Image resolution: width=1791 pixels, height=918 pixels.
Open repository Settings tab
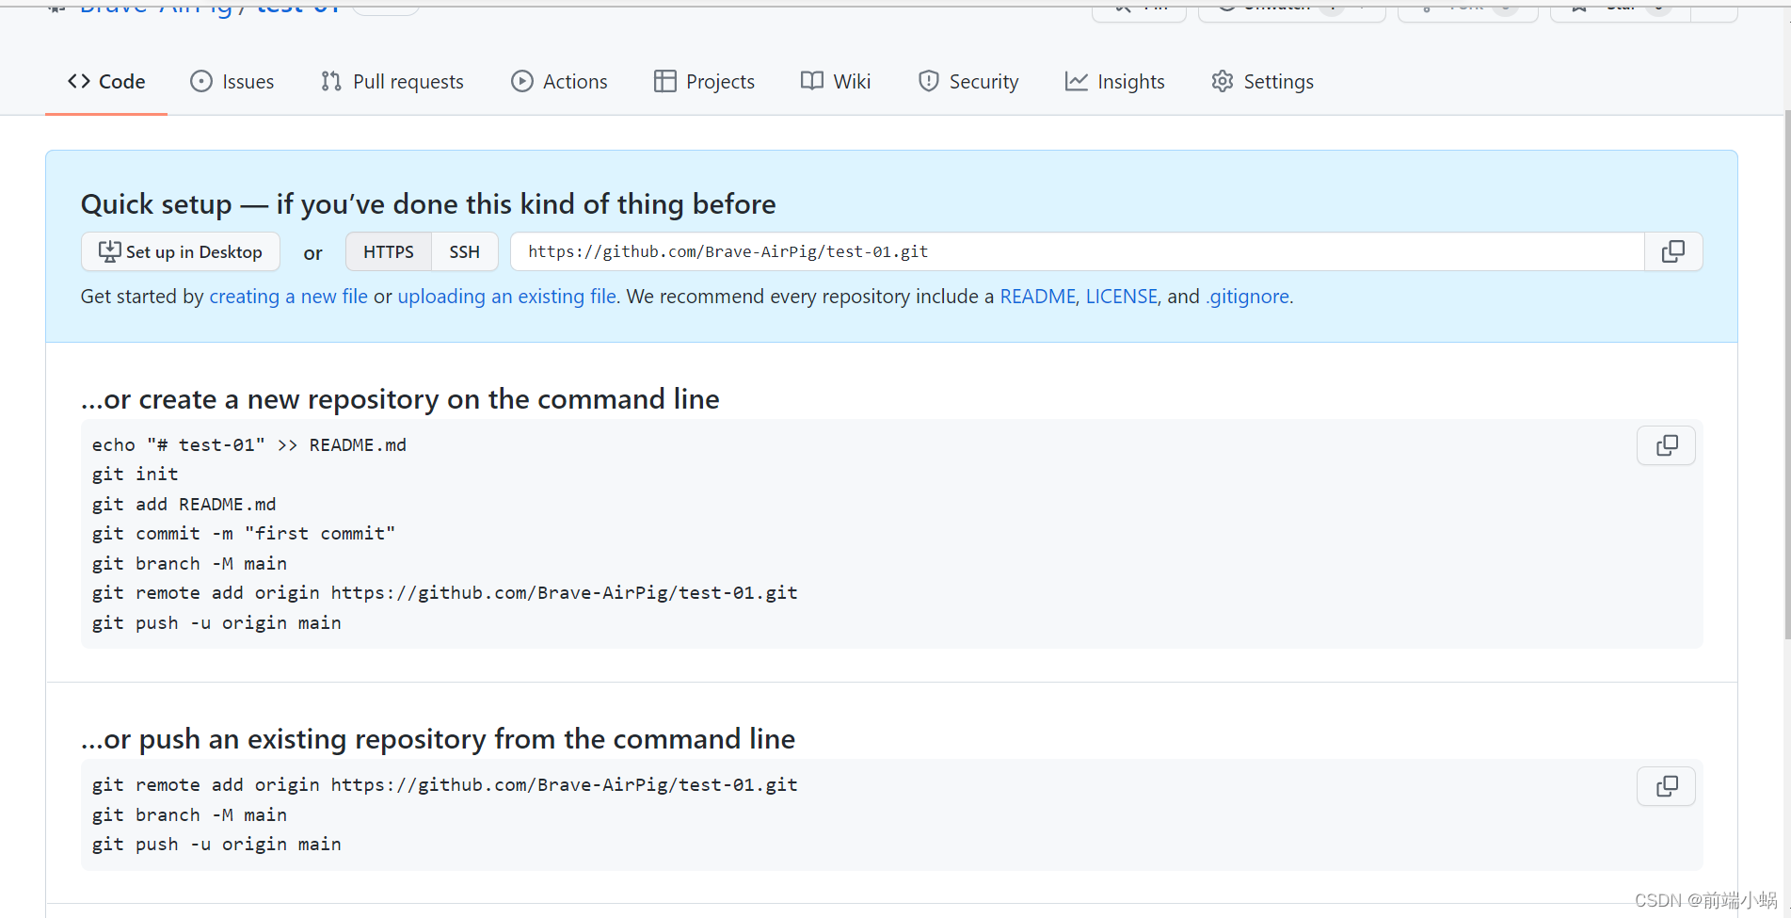(x=1263, y=82)
